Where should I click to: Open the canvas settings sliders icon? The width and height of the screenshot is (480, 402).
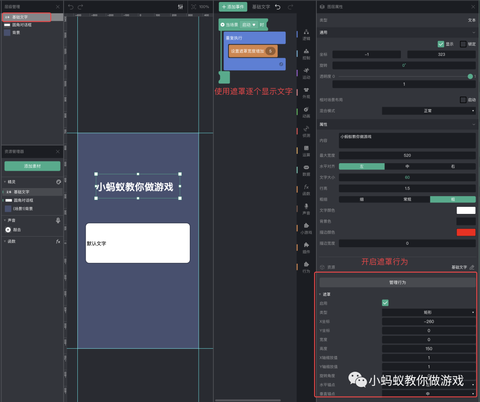[x=180, y=7]
